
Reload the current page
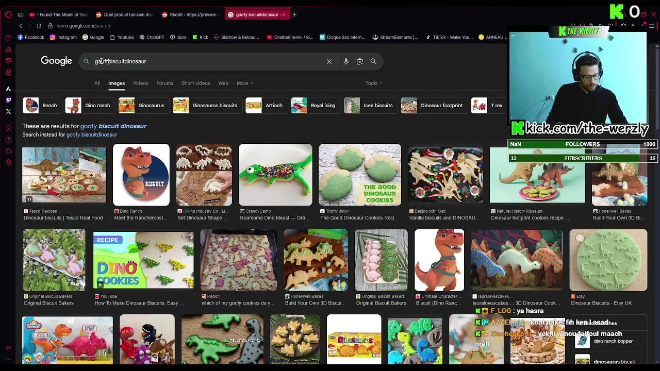tap(39, 26)
